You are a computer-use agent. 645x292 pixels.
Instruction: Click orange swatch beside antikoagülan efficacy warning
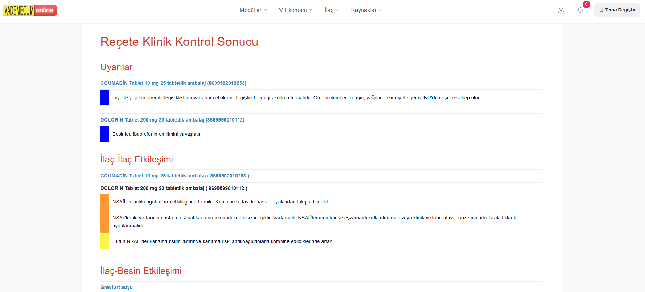[104, 202]
